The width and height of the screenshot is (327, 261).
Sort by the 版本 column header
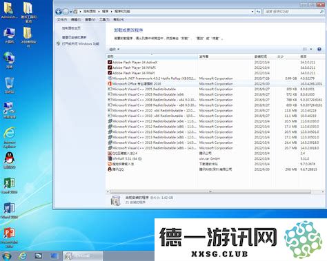pos(312,56)
